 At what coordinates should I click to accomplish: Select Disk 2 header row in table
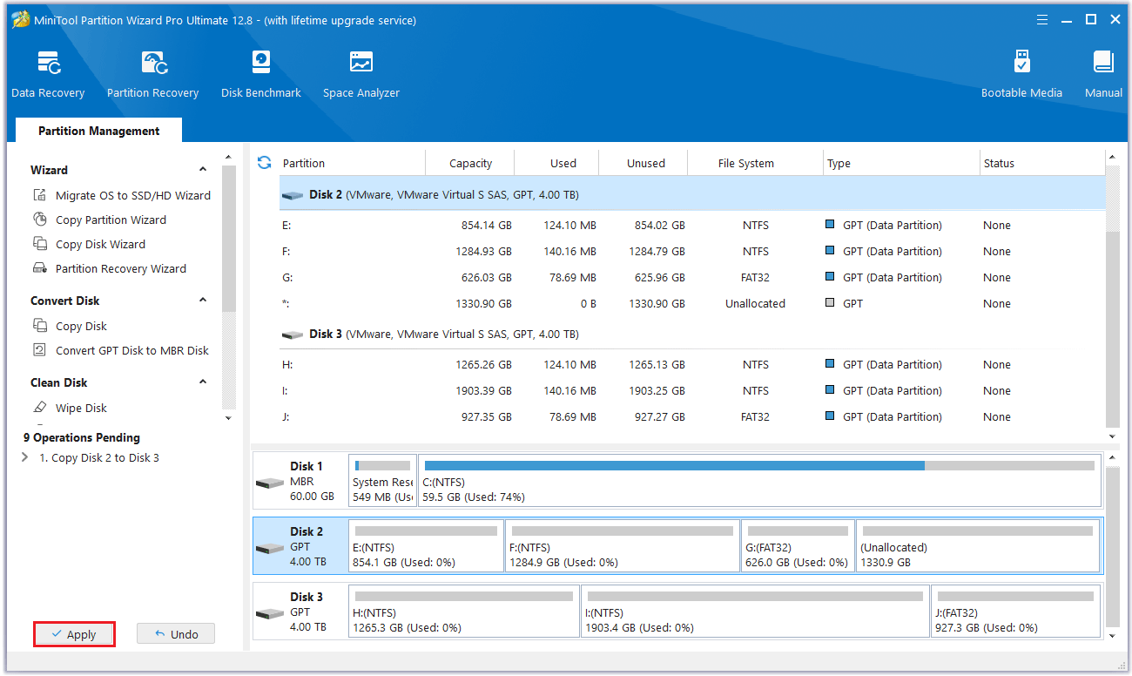[692, 194]
